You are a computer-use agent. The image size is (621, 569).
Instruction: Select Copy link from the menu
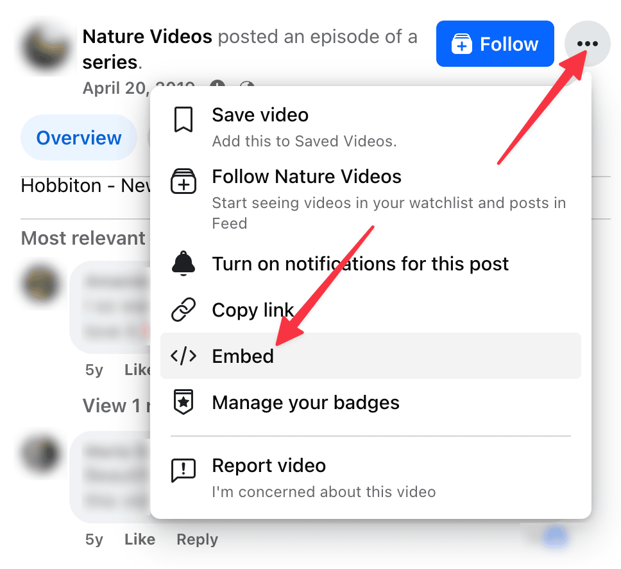371,310
